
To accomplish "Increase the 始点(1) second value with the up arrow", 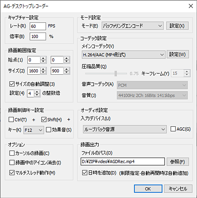I will [67, 58].
